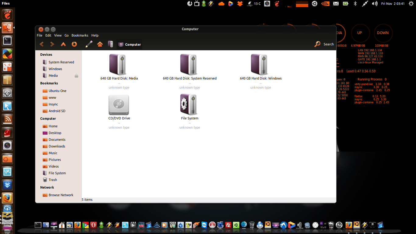Go to Home via the toolbar house icon

(x=100, y=44)
